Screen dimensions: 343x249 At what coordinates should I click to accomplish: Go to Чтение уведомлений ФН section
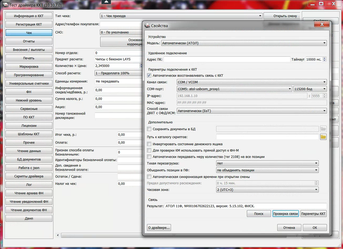[x=29, y=202]
